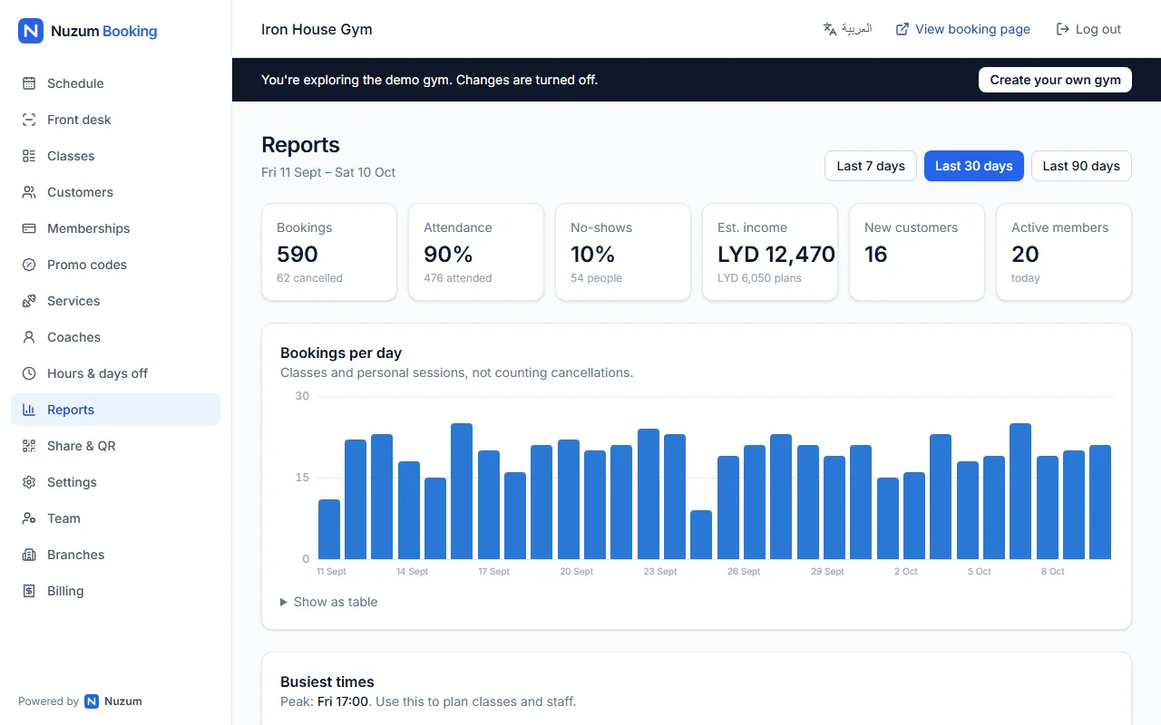Screen dimensions: 1161x725
Task: Click the Bookings 590 stat card
Action: click(x=329, y=252)
